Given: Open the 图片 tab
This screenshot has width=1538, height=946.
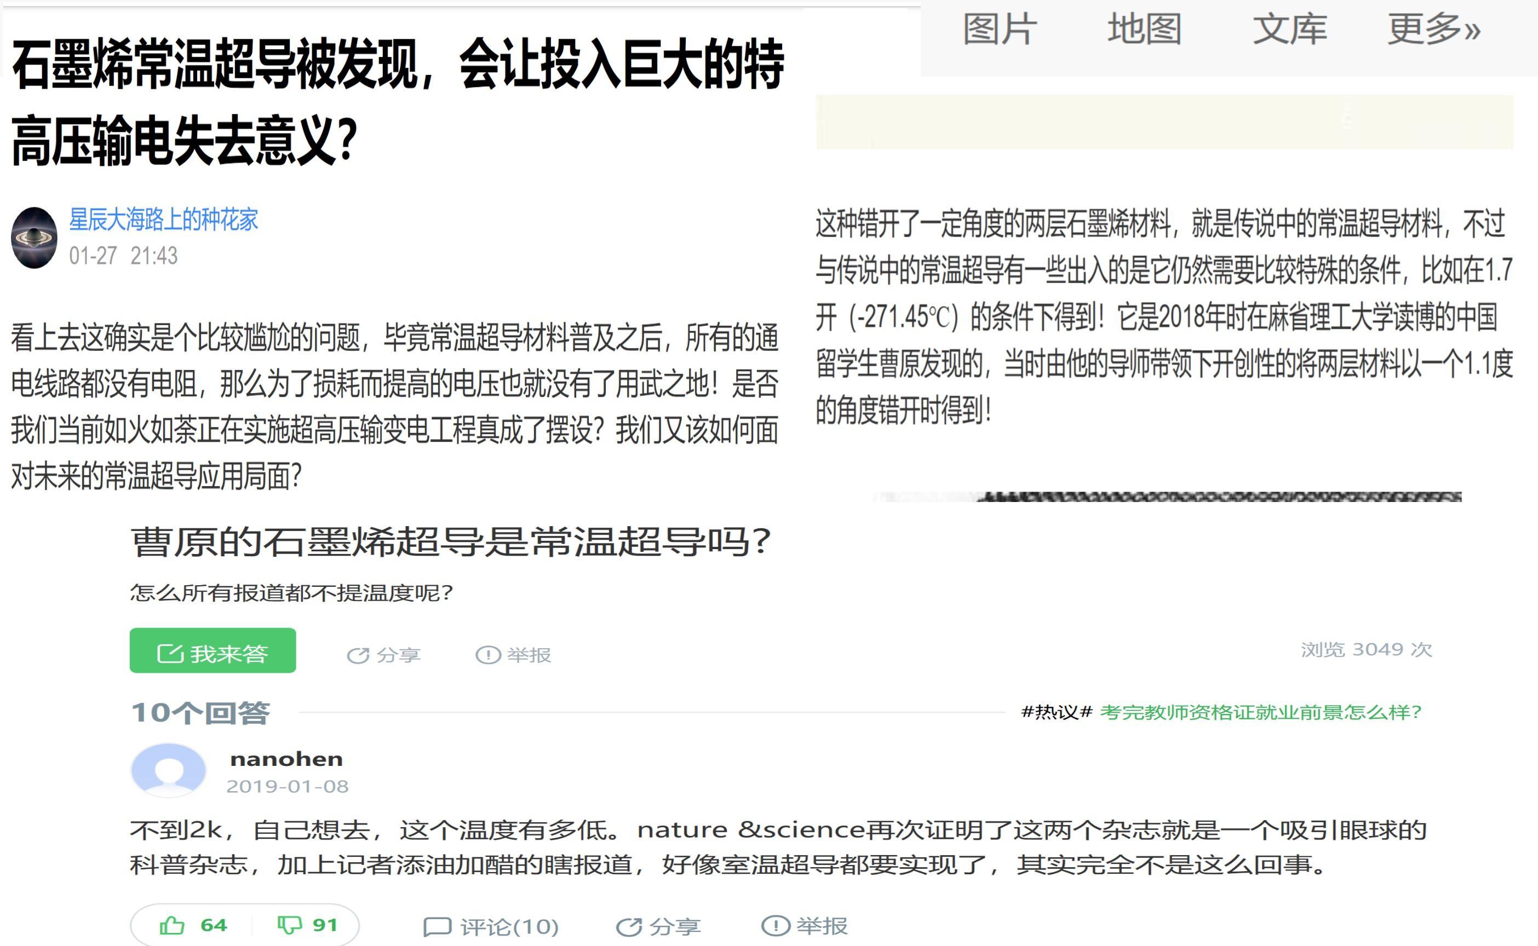Looking at the screenshot, I should click(1000, 30).
